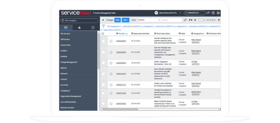The image size is (280, 123).
Task: Open Short description column menu icon
Action: [x=155, y=34]
